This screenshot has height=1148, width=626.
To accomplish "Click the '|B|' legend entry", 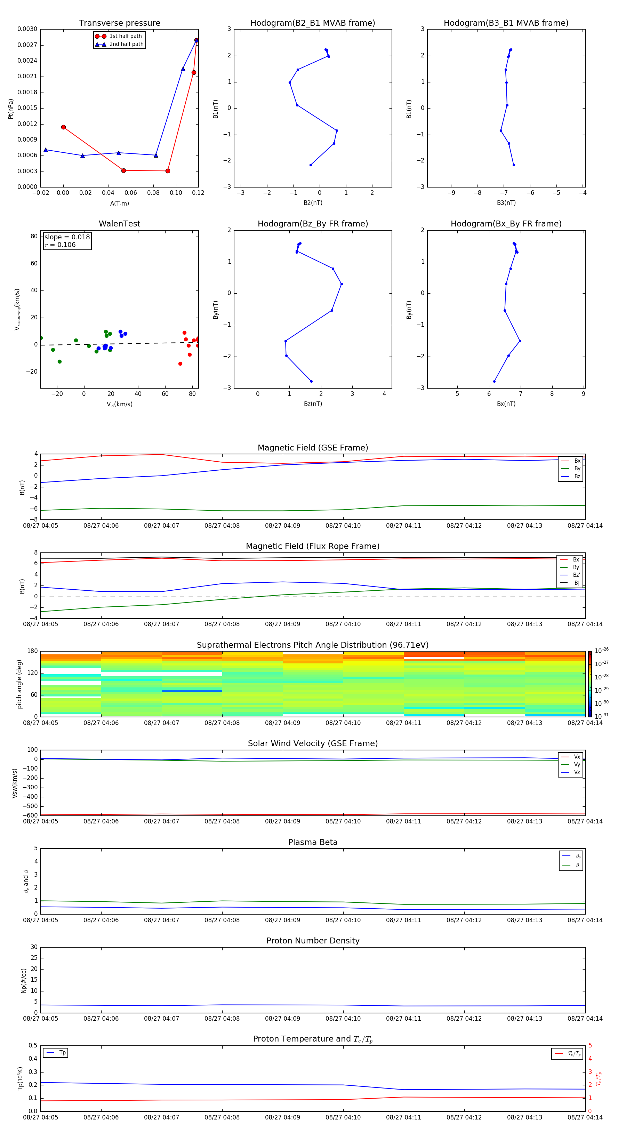I will 570,583.
